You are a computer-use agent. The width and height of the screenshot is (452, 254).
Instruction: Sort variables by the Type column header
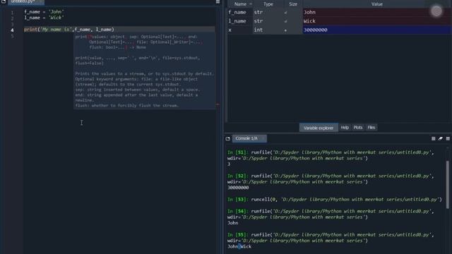(268, 4)
